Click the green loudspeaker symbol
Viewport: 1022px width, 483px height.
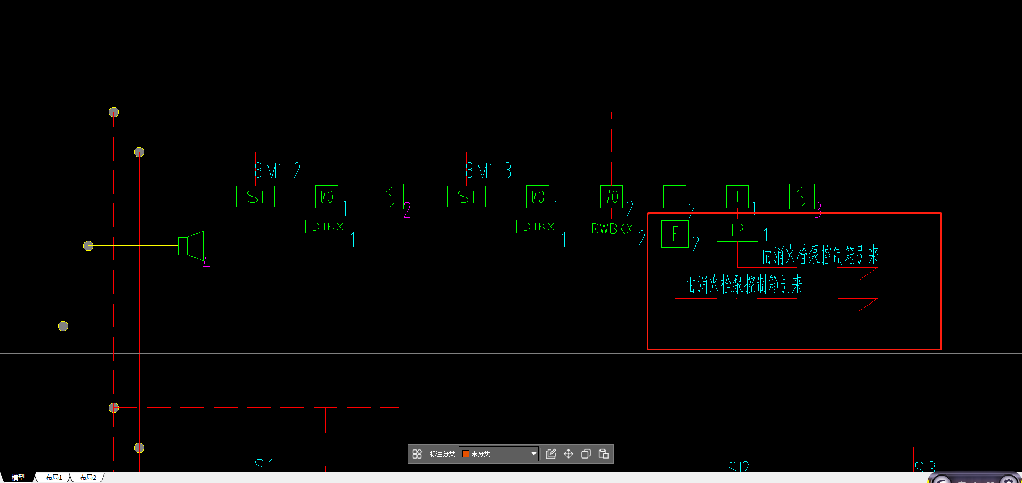pyautogui.click(x=191, y=245)
